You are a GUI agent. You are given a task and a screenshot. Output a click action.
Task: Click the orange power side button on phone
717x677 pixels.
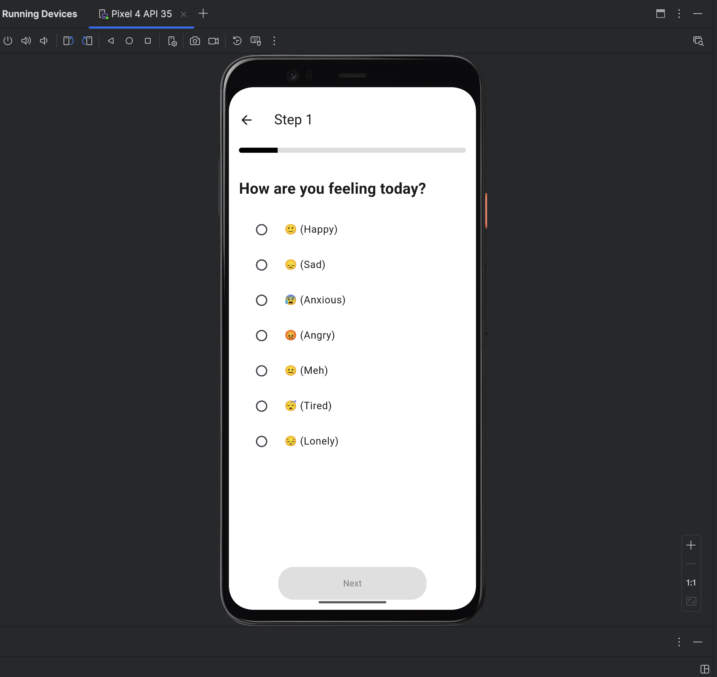[x=486, y=211]
